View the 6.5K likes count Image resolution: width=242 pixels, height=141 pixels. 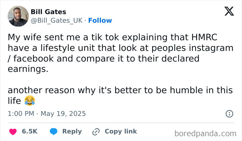[x=29, y=131]
